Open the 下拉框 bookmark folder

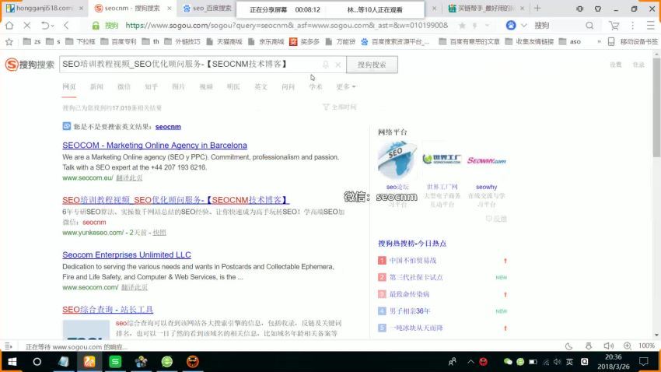(x=81, y=42)
